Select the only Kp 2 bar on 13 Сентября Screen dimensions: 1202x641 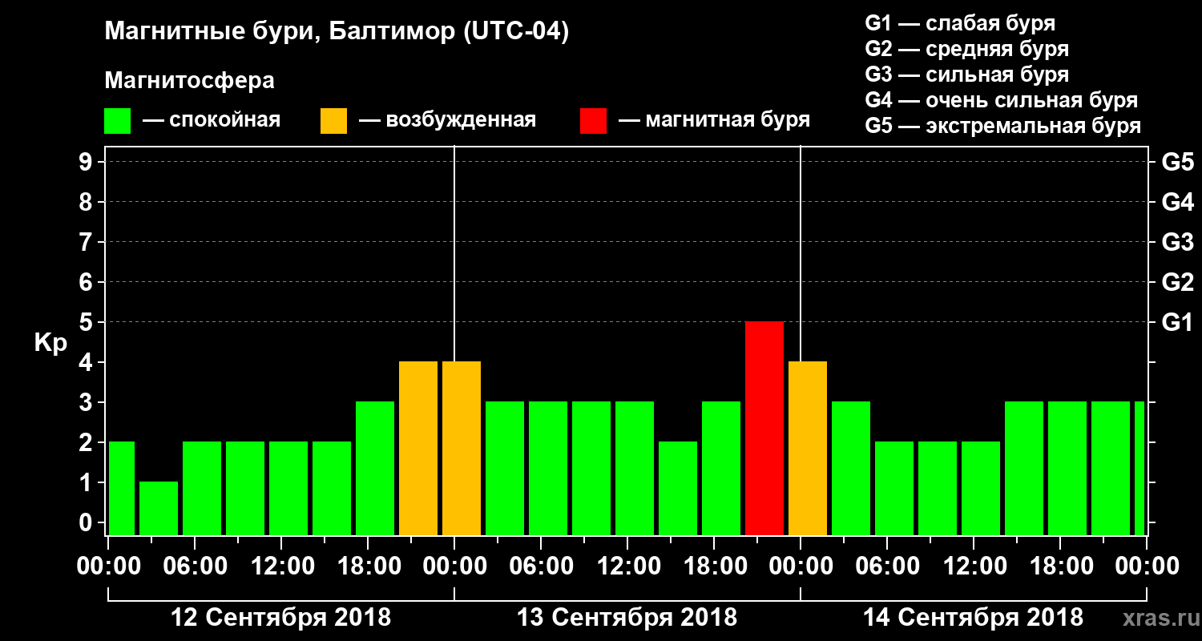click(x=678, y=488)
